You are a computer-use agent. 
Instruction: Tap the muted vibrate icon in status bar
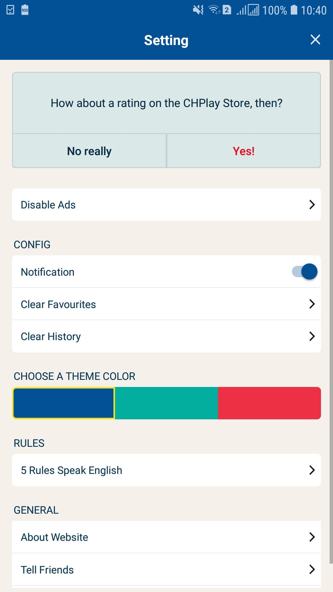coord(198,10)
